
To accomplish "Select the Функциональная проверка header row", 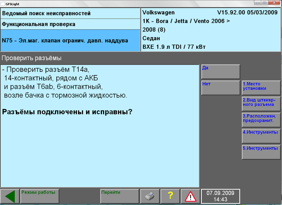I will click(70, 24).
